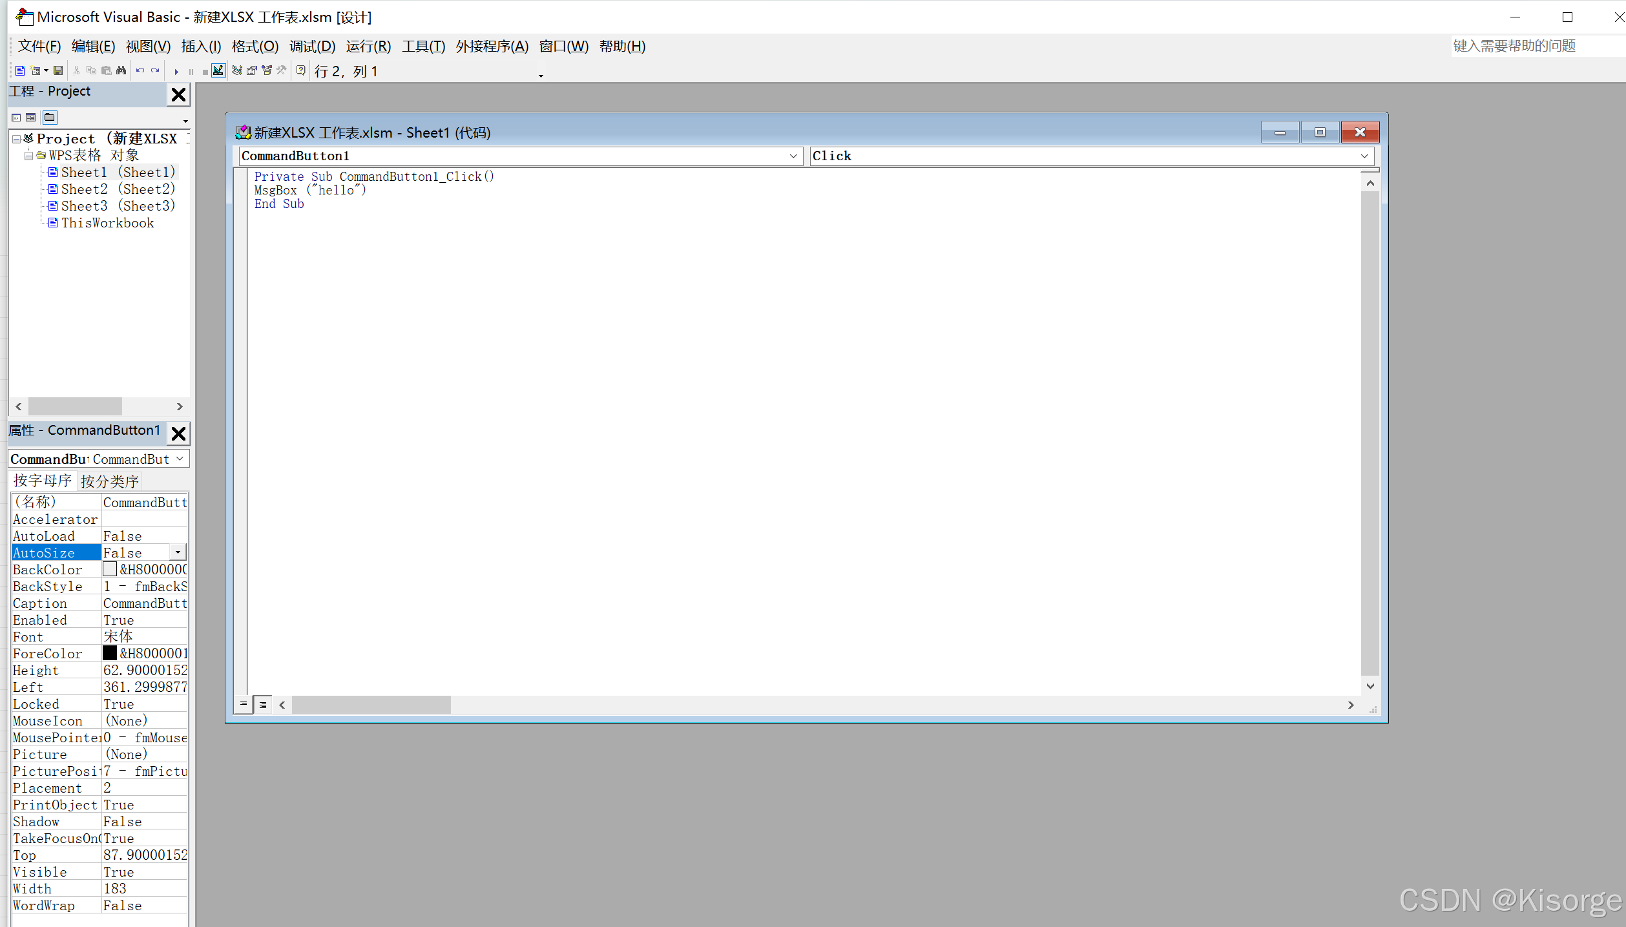
Task: Click the Redo arrow icon
Action: [155, 71]
